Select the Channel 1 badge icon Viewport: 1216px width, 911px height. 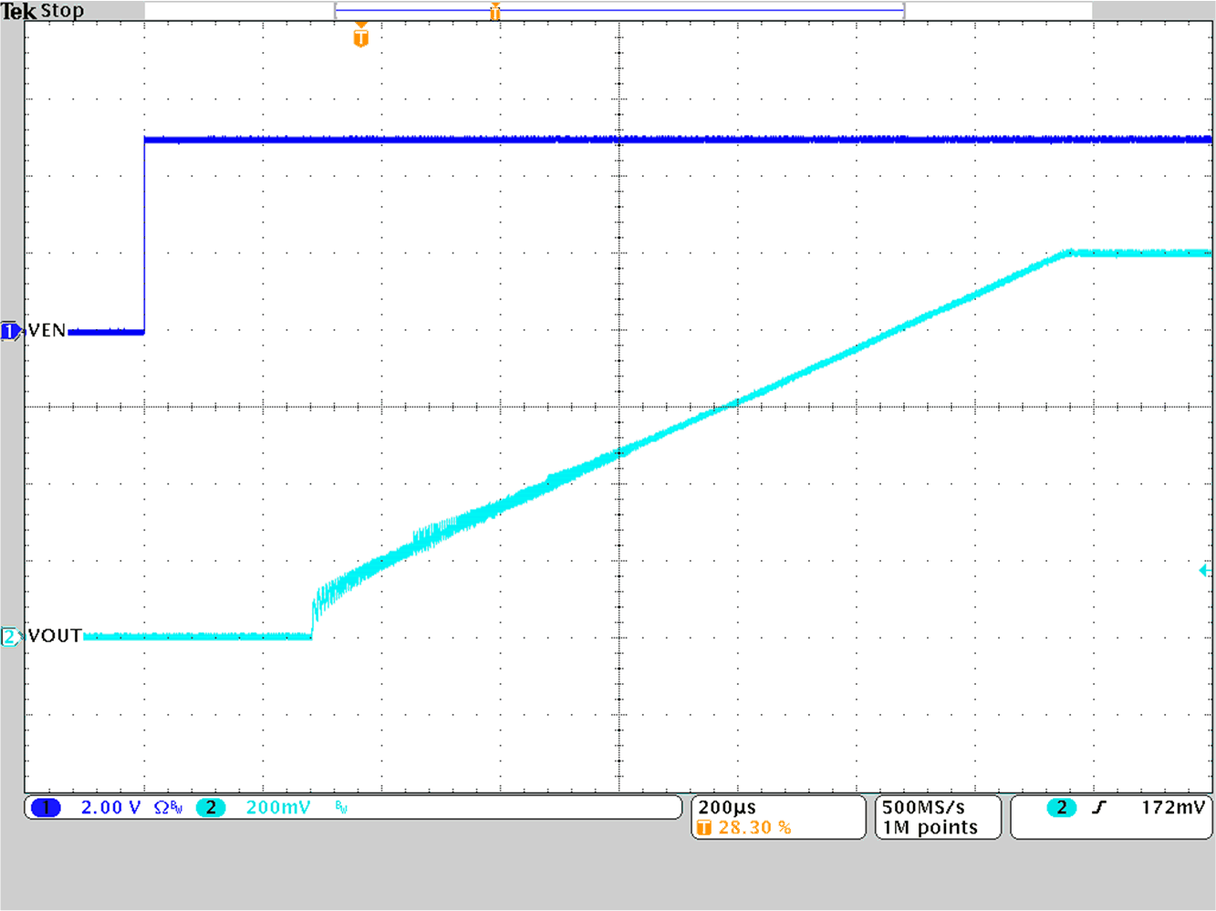click(45, 807)
